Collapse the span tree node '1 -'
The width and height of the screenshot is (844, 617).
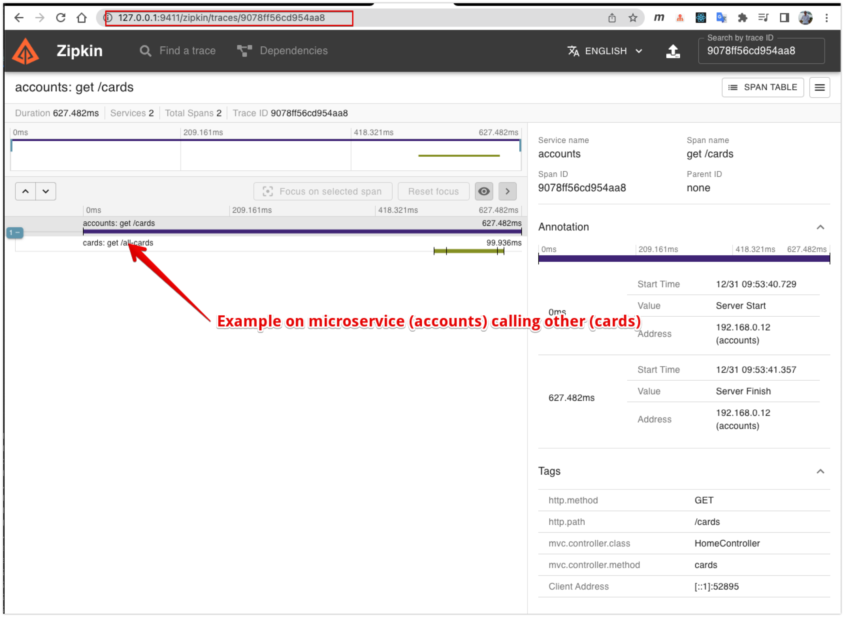pos(15,233)
